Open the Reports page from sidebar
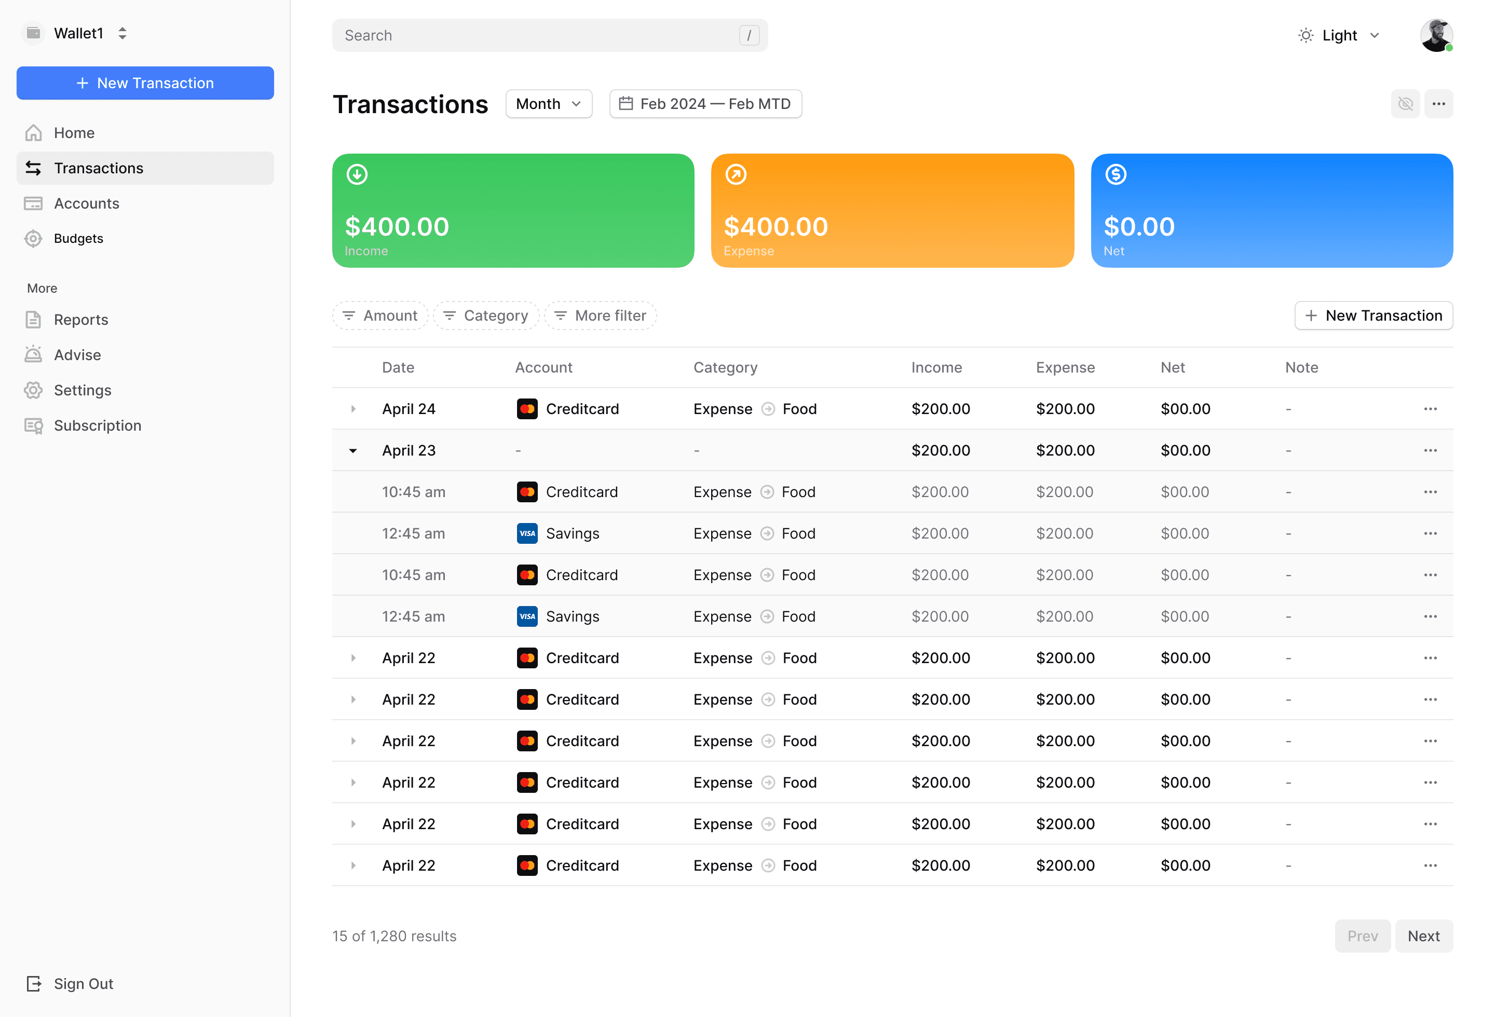Viewport: 1495px width, 1017px height. (x=81, y=320)
